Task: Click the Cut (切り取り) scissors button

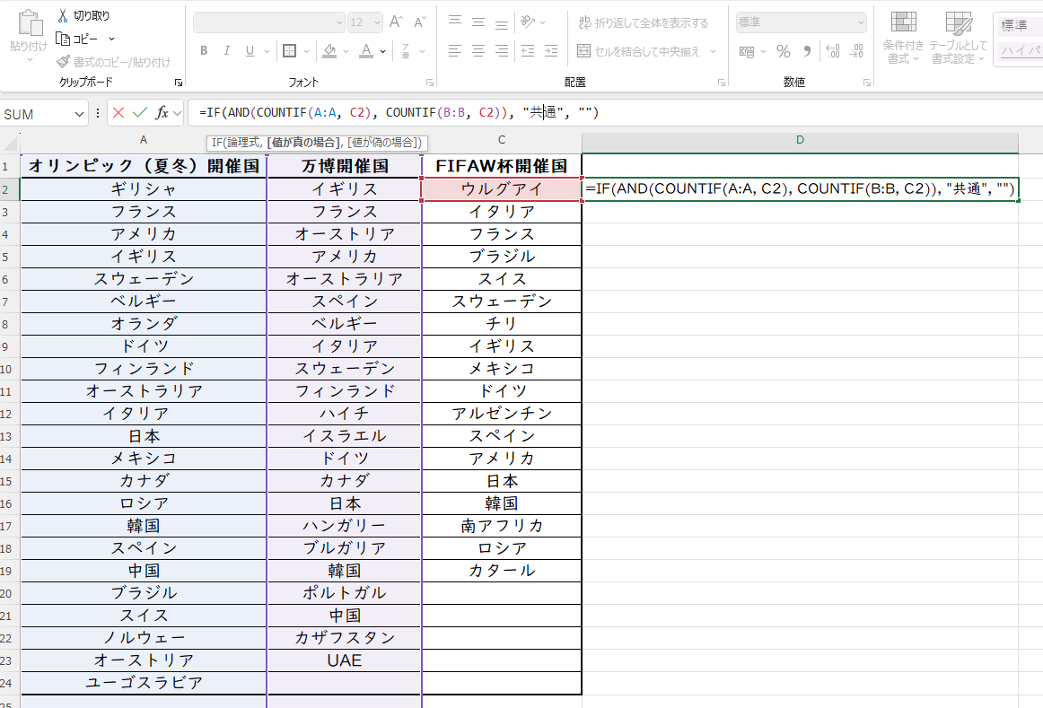Action: tap(83, 16)
